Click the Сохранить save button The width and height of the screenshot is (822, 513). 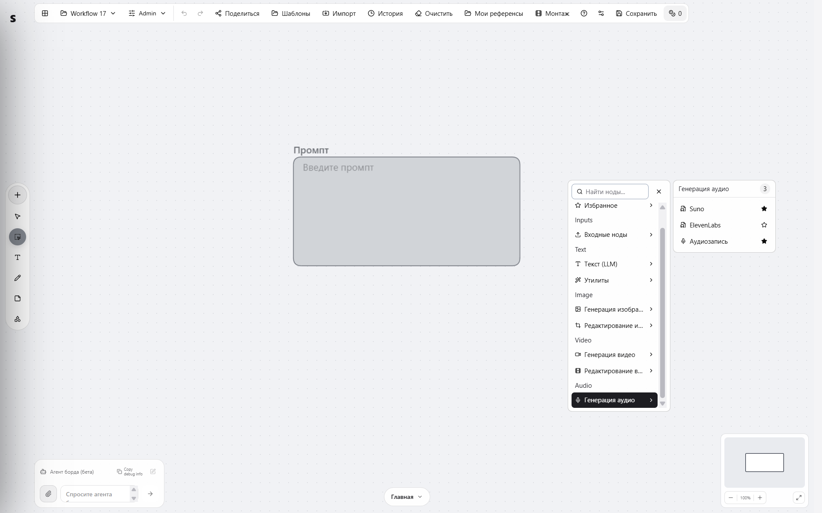click(636, 13)
